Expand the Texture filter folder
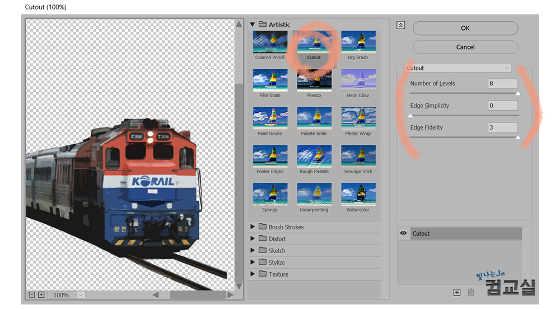Viewport: 560px width, 309px height. tap(253, 274)
